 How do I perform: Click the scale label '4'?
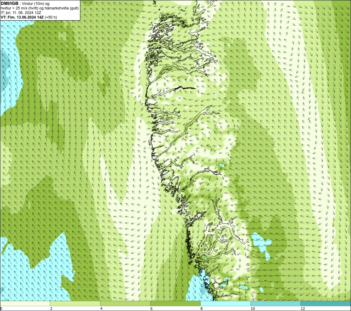101,309
